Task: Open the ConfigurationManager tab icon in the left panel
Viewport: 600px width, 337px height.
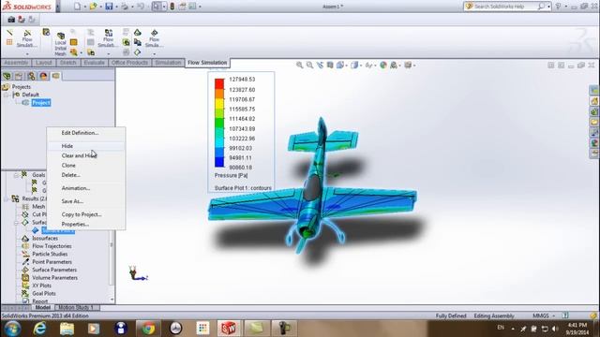Action: tap(31, 76)
